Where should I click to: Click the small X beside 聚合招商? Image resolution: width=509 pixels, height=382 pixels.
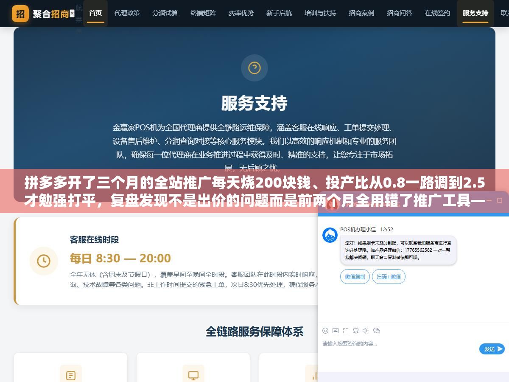click(72, 14)
